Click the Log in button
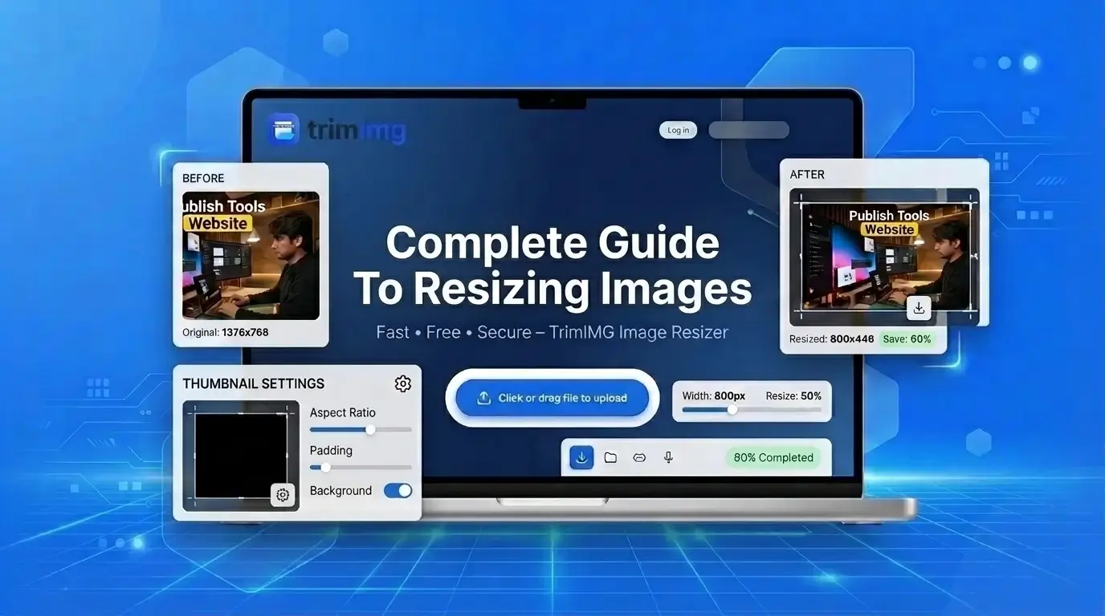Screen dimensions: 1105x616 679,130
